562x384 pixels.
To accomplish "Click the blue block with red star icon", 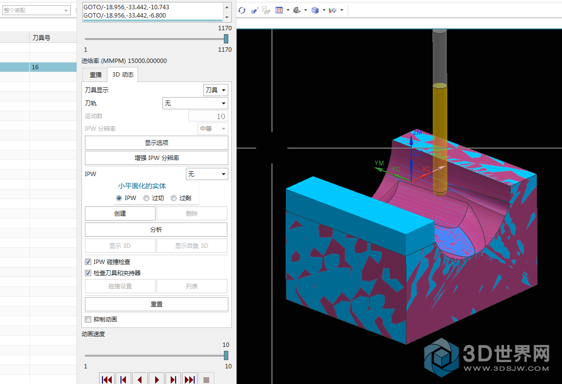I will [x=255, y=10].
